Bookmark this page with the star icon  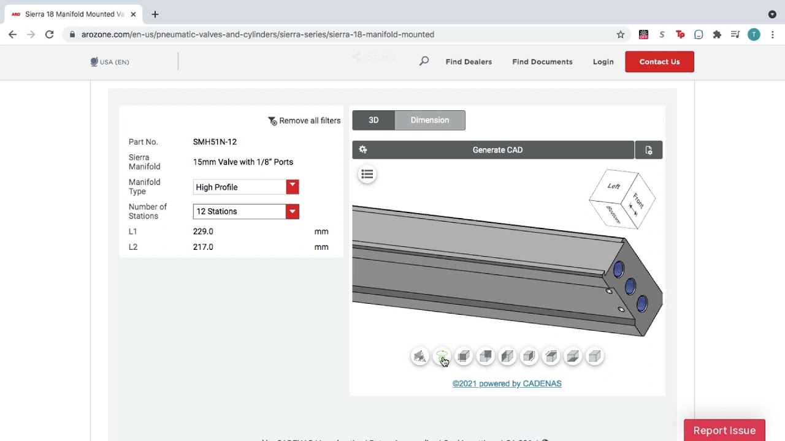[621, 34]
